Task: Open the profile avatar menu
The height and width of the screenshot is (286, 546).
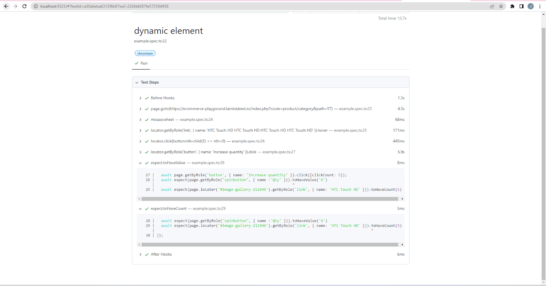Action: 531,6
